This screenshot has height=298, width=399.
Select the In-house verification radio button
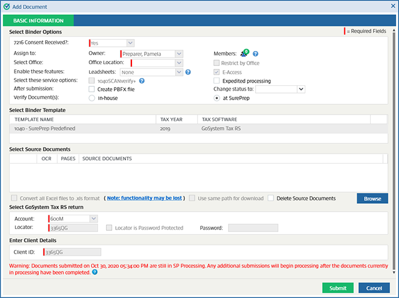point(92,98)
